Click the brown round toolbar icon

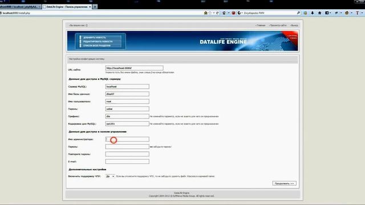[x=347, y=13]
